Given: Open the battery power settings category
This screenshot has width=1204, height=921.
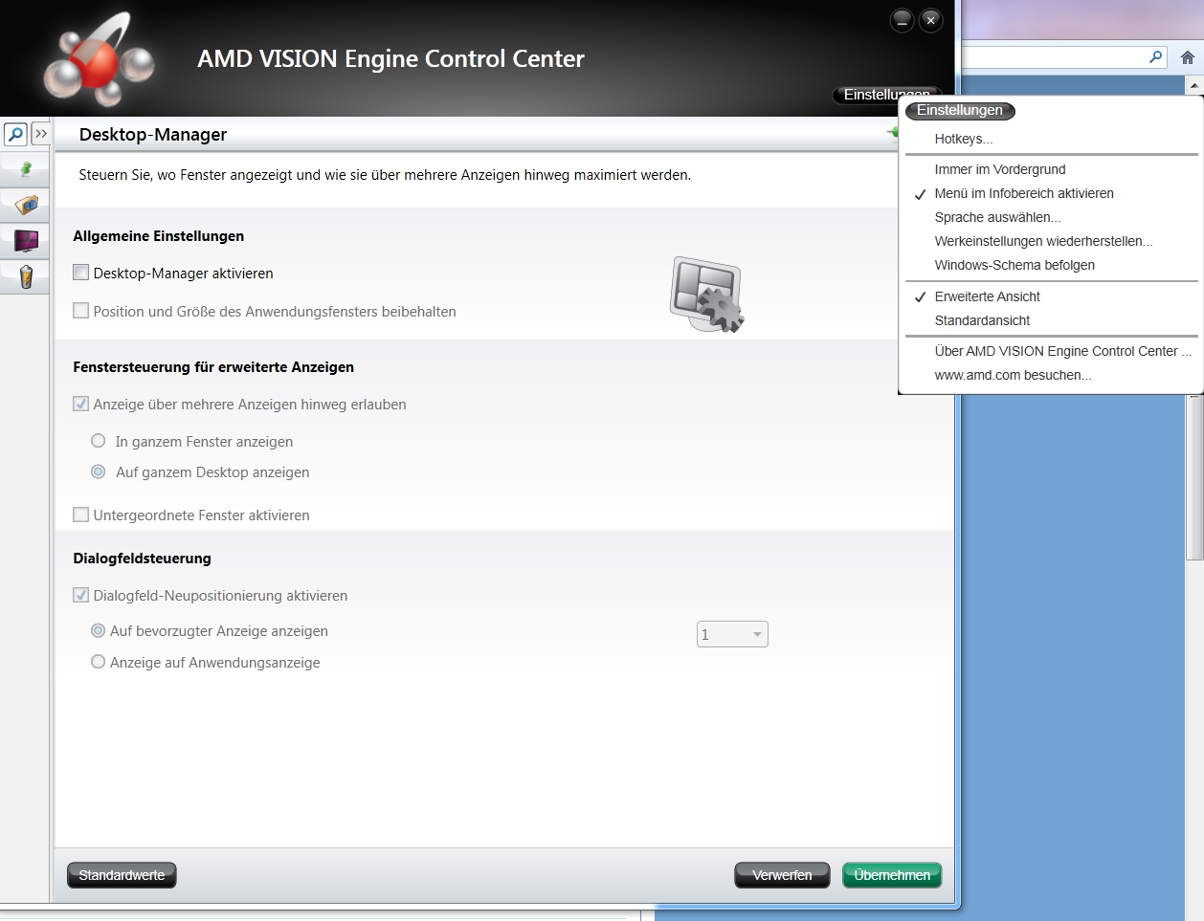Looking at the screenshot, I should point(26,276).
